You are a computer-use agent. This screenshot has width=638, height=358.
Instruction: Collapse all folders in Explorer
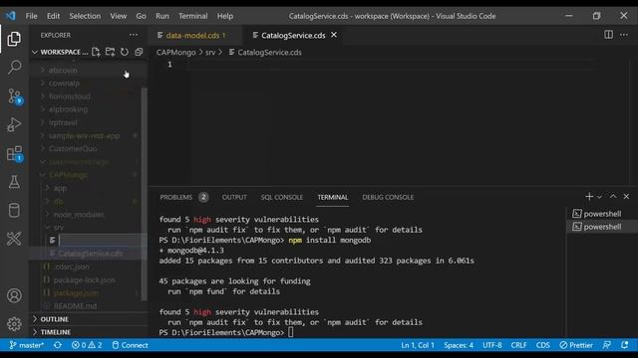point(139,52)
